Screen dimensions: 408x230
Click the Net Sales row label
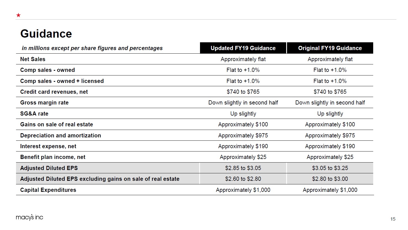[33, 59]
